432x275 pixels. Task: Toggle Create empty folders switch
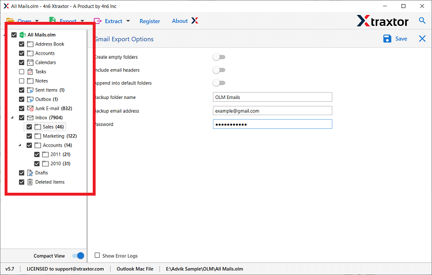pyautogui.click(x=219, y=57)
